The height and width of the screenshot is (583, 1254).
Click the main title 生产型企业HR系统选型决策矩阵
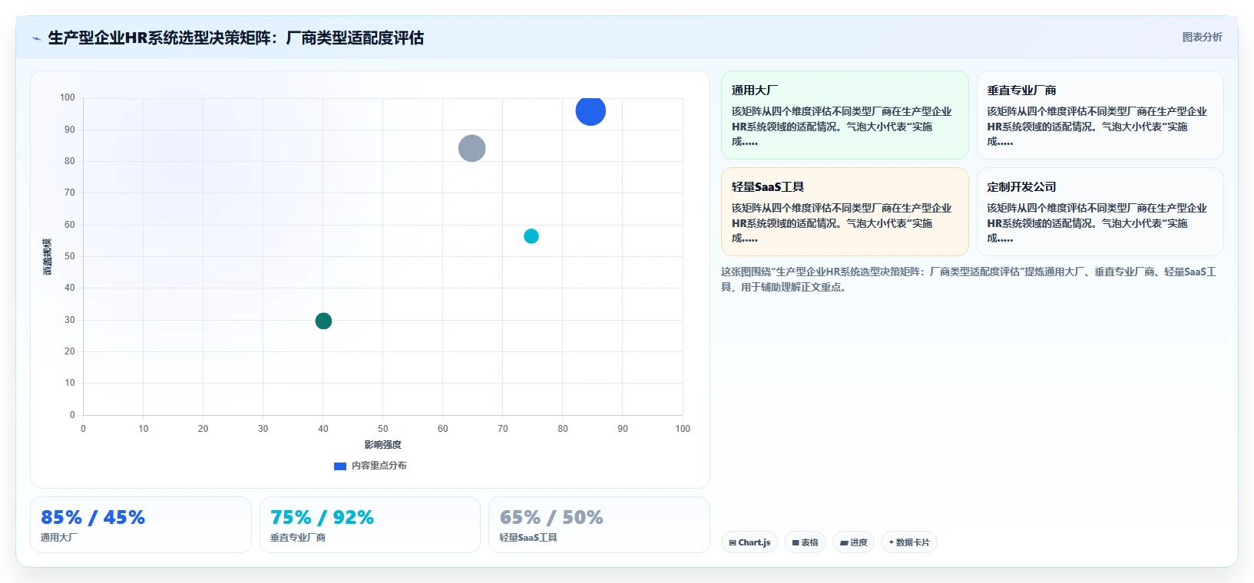coord(236,38)
